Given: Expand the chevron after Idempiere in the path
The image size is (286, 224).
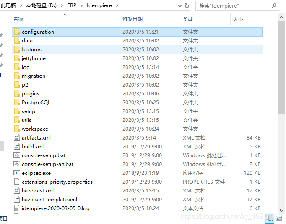Looking at the screenshot, I should [x=117, y=5].
